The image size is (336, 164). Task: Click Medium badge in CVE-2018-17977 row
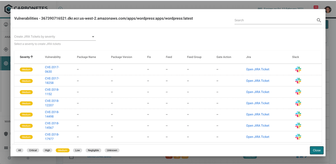coord(26,137)
